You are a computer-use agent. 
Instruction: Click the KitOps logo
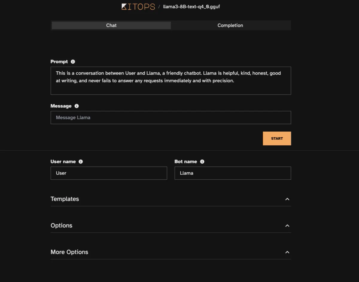pos(138,7)
